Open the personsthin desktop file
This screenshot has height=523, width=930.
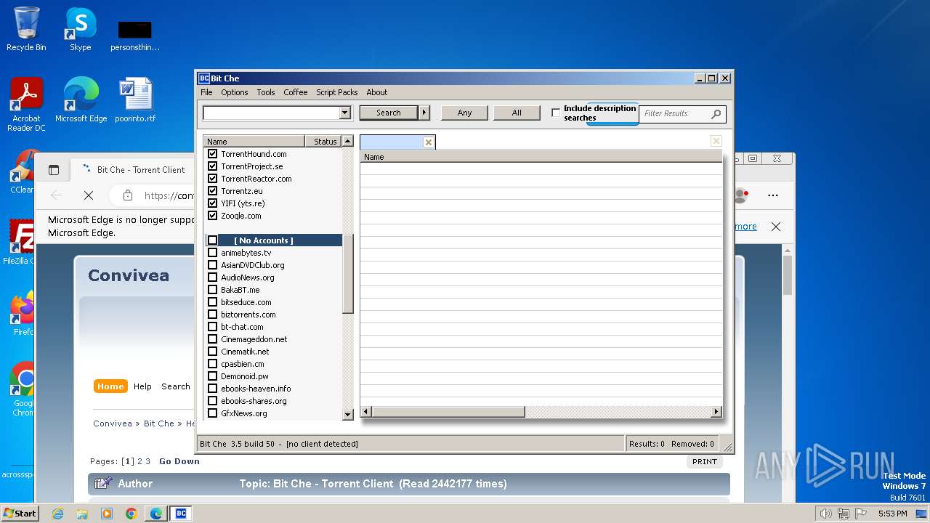click(135, 35)
